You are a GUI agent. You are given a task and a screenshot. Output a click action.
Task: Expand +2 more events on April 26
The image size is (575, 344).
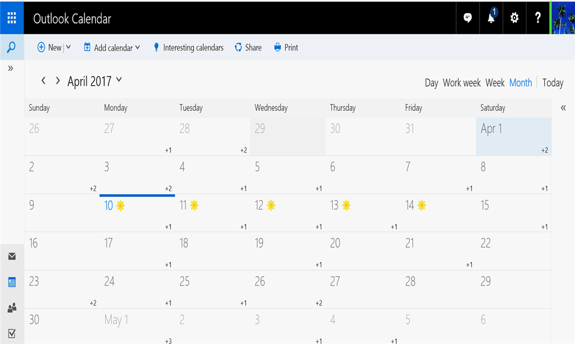(x=319, y=303)
